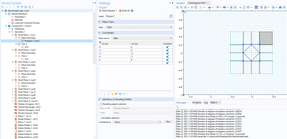Collapse the Work Plane 2 tree node
287x139 pixels.
13,50
